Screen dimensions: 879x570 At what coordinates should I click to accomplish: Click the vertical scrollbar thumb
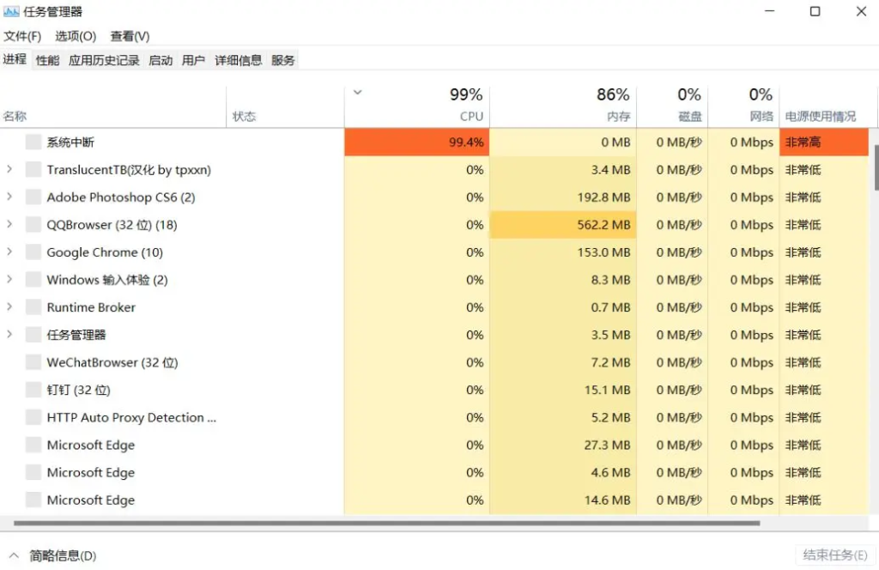pyautogui.click(x=876, y=167)
